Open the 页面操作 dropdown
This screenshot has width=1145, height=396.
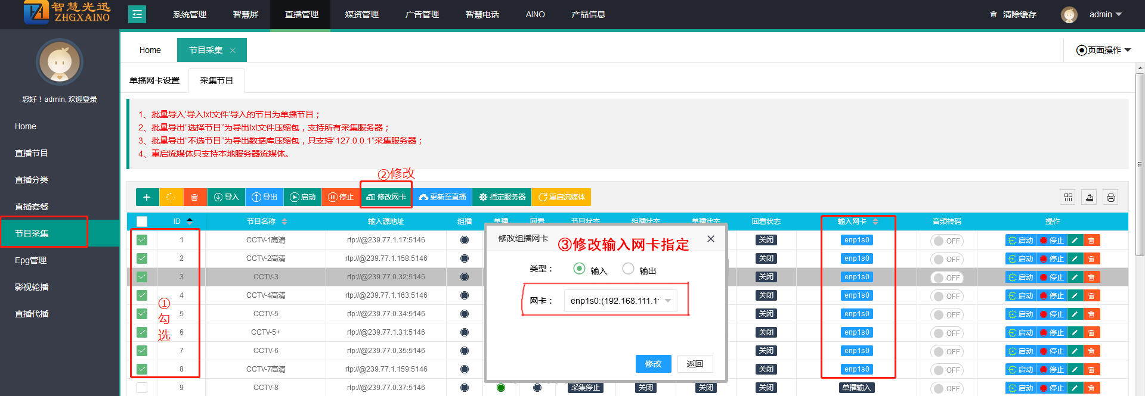(1103, 50)
